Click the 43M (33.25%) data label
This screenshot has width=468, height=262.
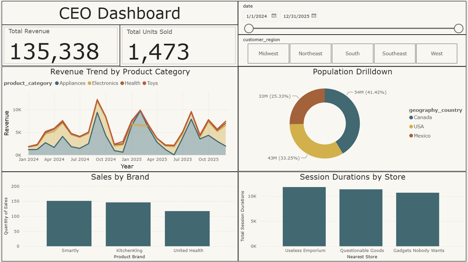[x=284, y=158]
